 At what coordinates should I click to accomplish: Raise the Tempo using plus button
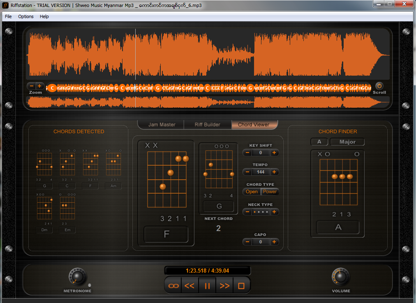pos(274,172)
